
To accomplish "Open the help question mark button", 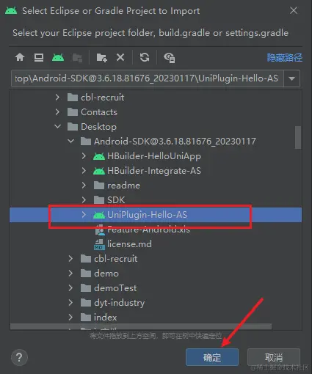I will pyautogui.click(x=19, y=358).
